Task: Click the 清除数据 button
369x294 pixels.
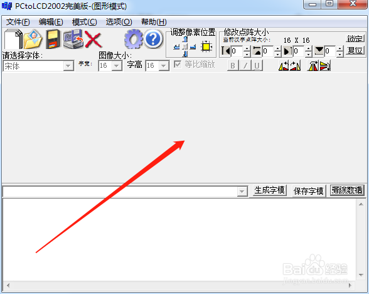Action: pyautogui.click(x=347, y=190)
